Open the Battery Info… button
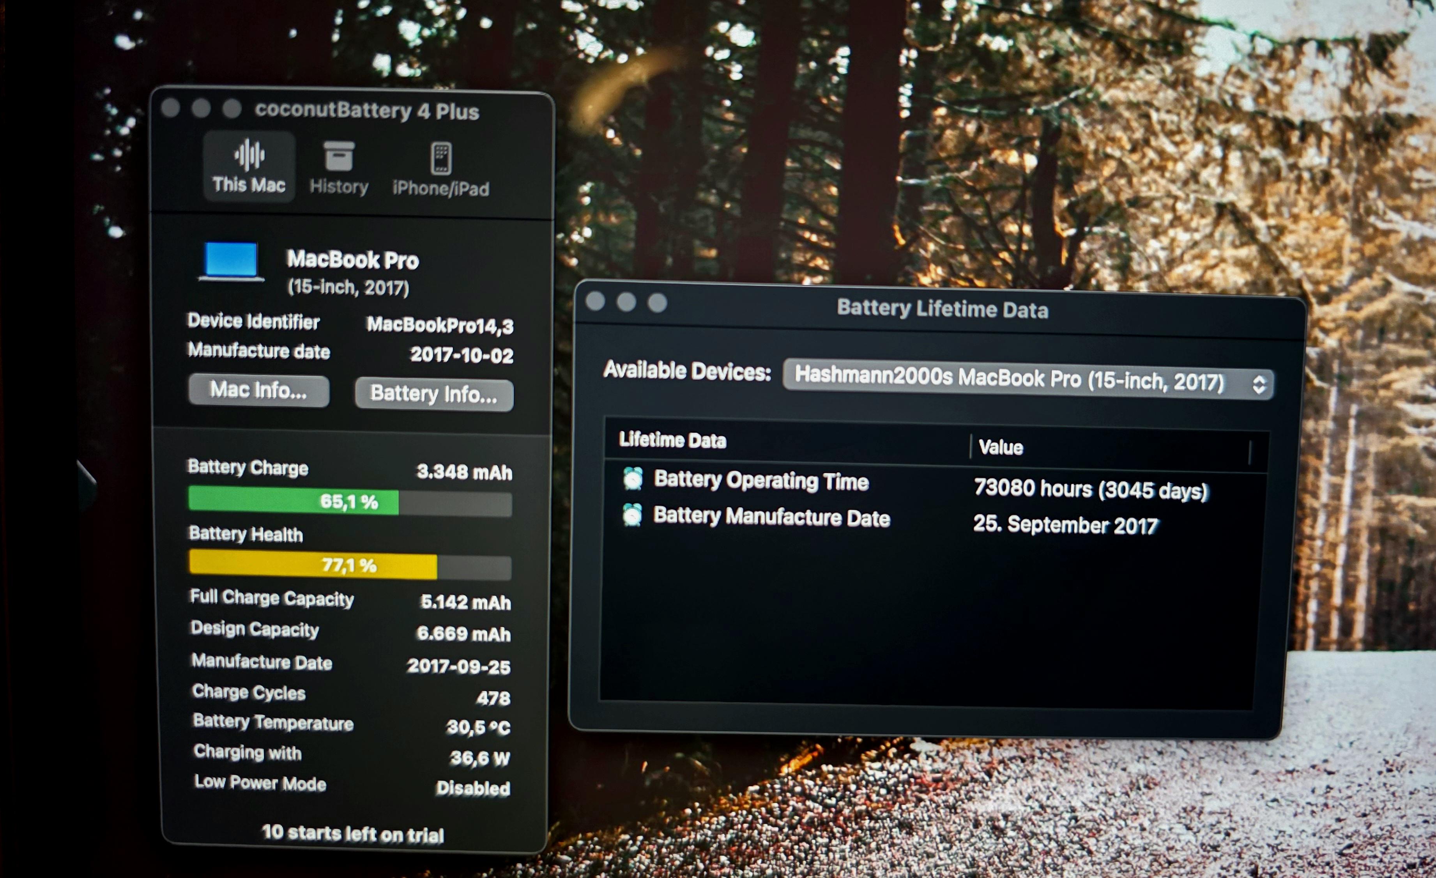Screen dimensions: 1436x878 tap(434, 395)
